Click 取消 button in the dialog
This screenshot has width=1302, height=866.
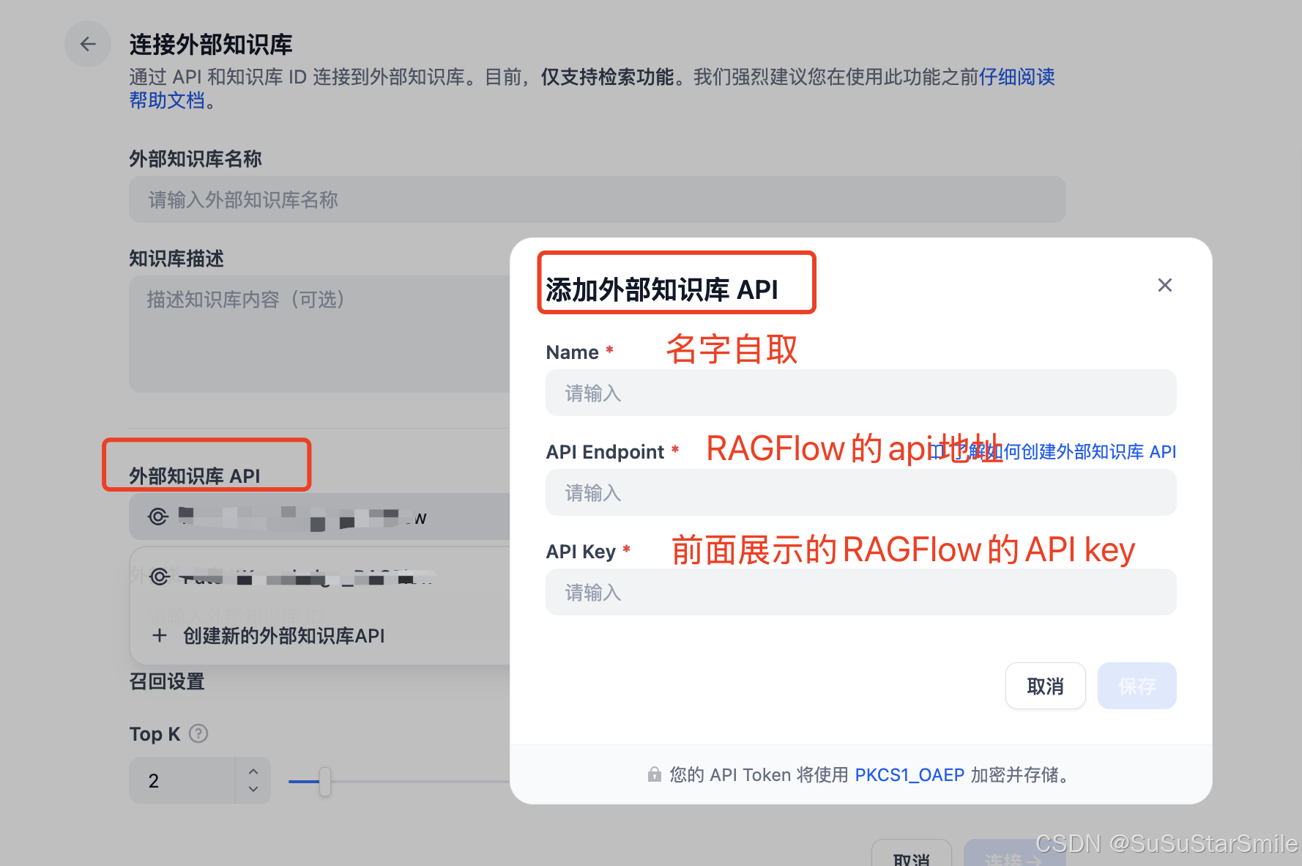(x=1045, y=686)
